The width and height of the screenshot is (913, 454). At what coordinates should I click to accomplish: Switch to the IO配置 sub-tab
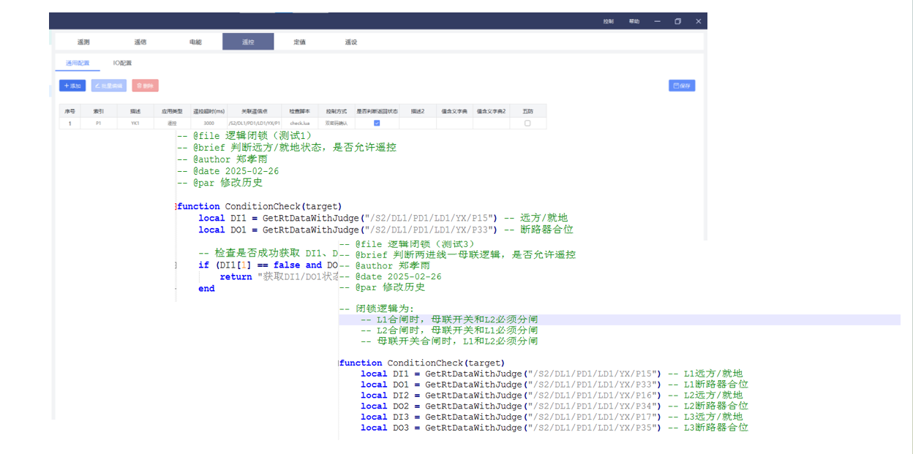pos(122,64)
